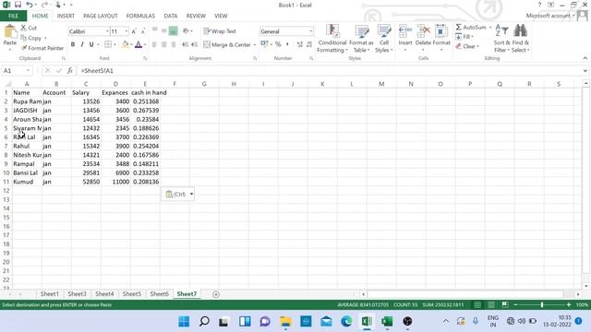591x332 pixels.
Task: Click the Paste clipboard icon
Action: pos(10,31)
